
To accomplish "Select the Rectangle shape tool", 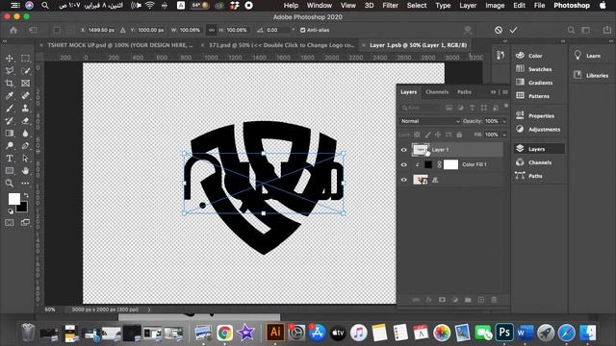I will [10, 171].
